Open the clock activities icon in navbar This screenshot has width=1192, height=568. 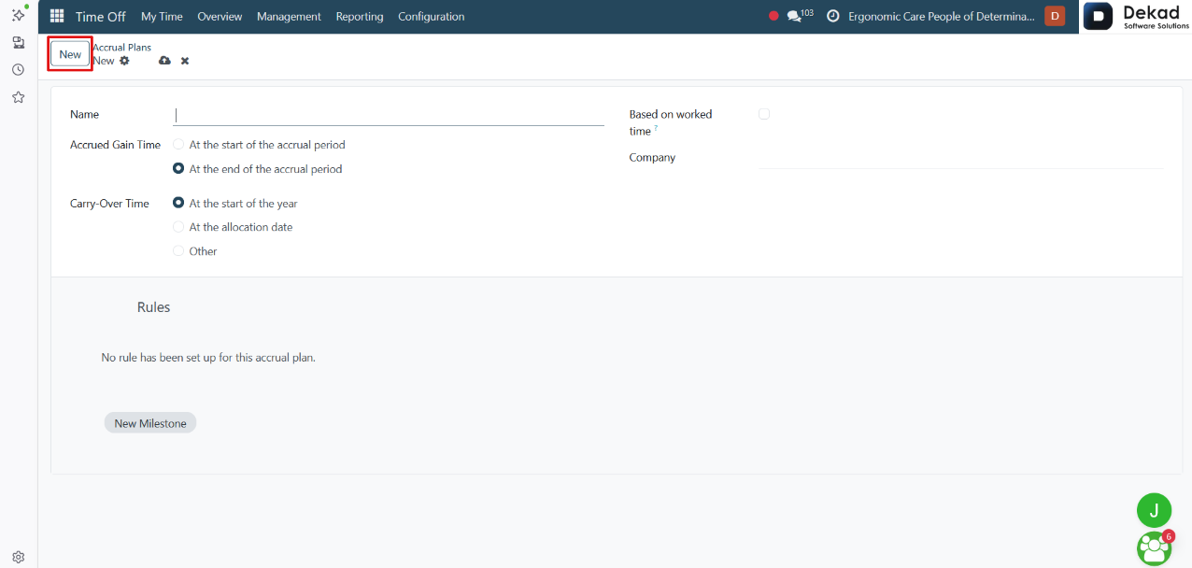coord(833,16)
